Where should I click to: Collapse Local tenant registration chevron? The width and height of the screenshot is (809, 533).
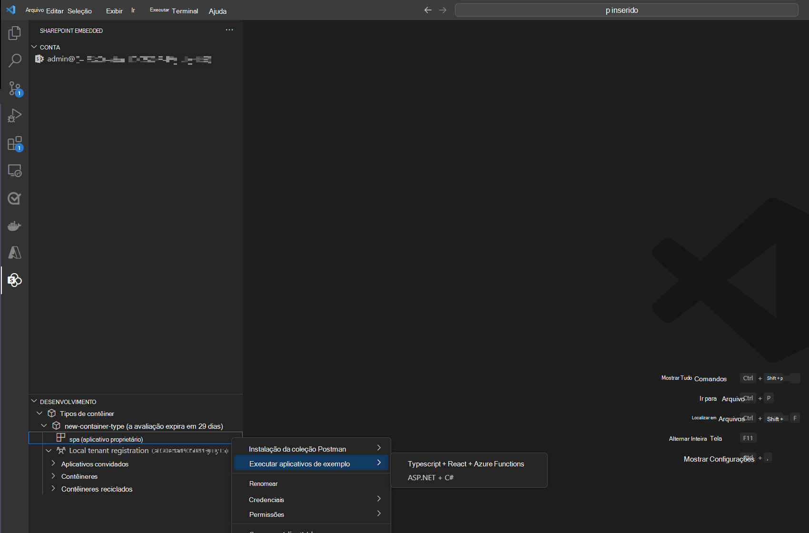(49, 450)
